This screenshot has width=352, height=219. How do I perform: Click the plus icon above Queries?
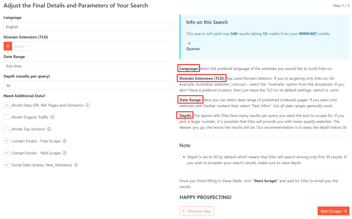tap(189, 43)
